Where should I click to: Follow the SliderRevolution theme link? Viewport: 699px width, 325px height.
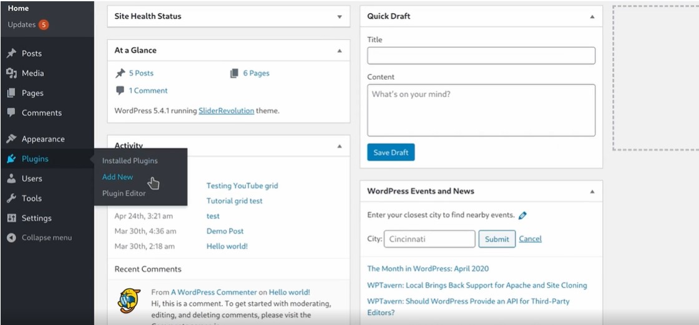pyautogui.click(x=227, y=111)
